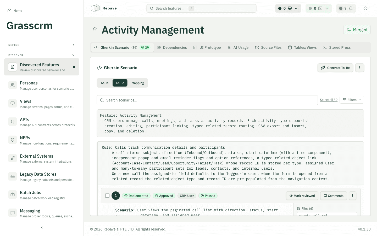Open the Dependencies tab
This screenshot has height=236, width=377.
click(172, 47)
